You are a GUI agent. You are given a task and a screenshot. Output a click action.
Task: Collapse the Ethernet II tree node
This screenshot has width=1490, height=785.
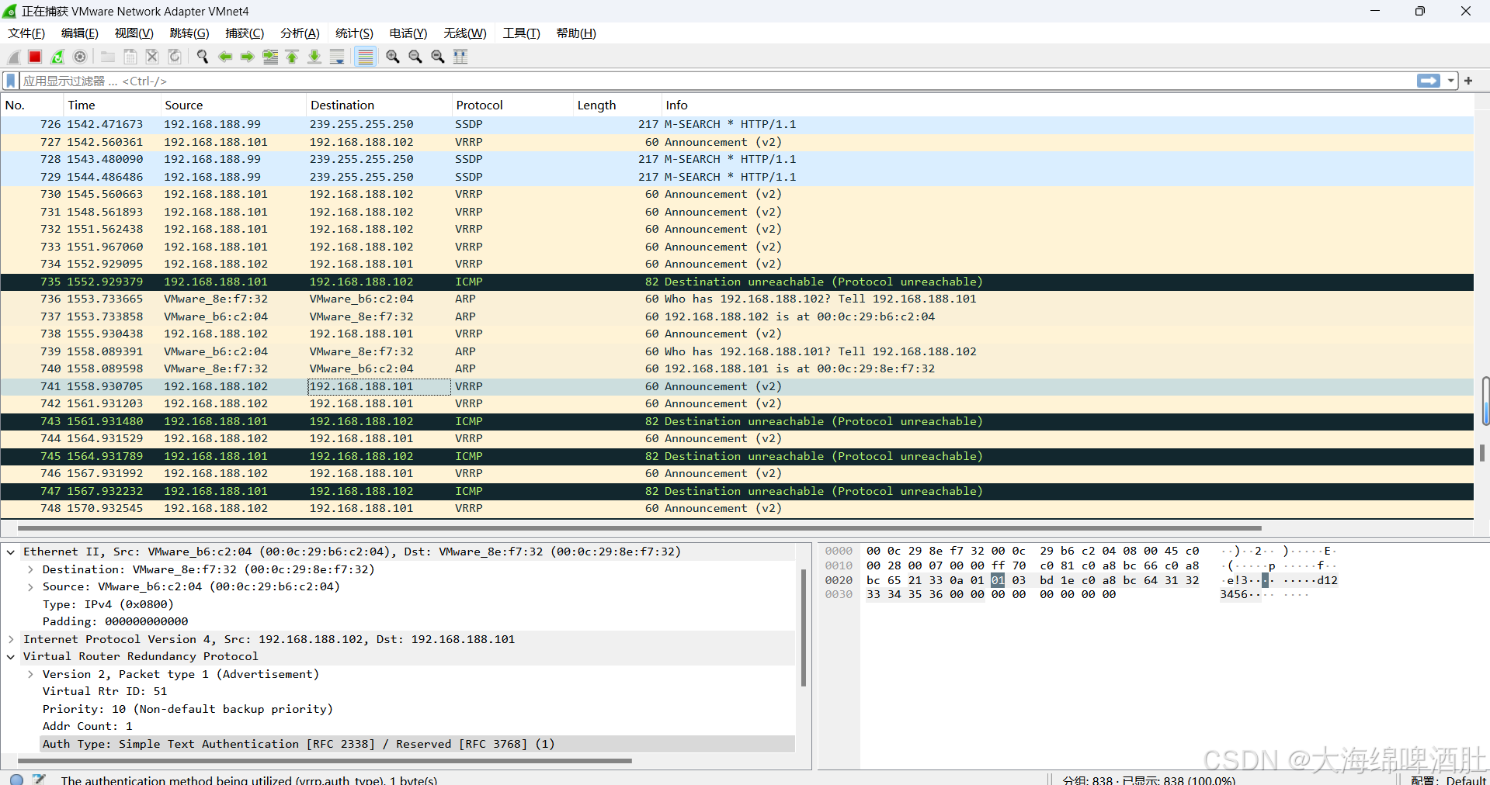pos(11,552)
